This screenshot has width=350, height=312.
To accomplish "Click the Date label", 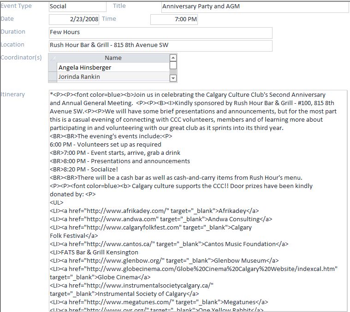I will (x=7, y=19).
